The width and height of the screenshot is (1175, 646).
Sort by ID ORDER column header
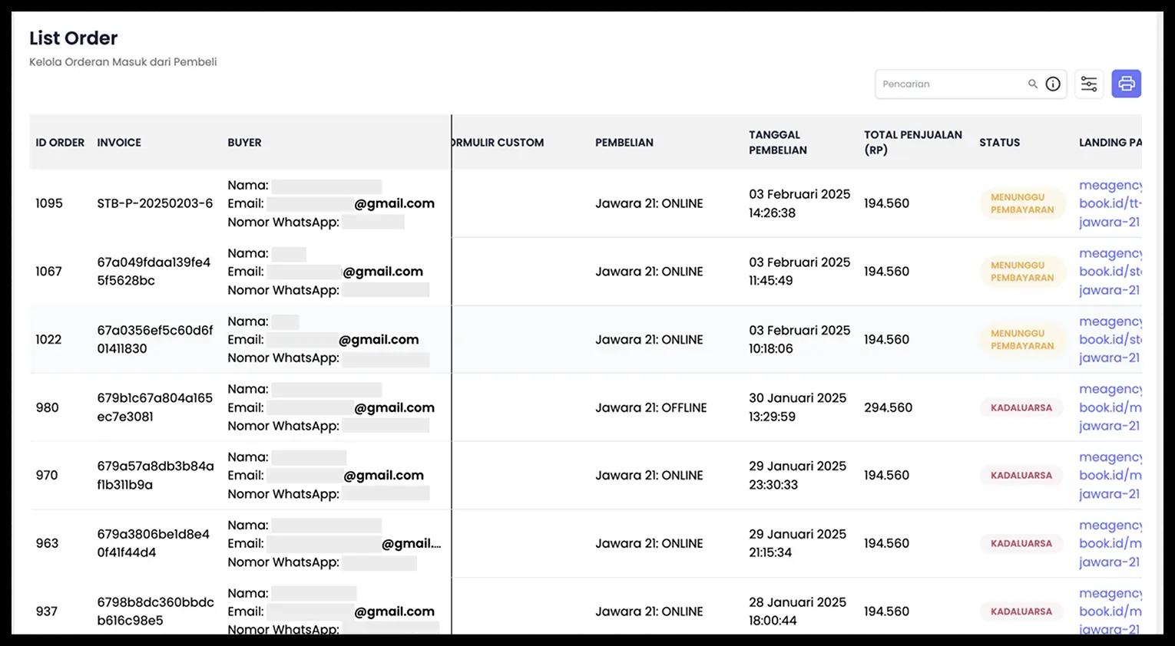tap(60, 143)
